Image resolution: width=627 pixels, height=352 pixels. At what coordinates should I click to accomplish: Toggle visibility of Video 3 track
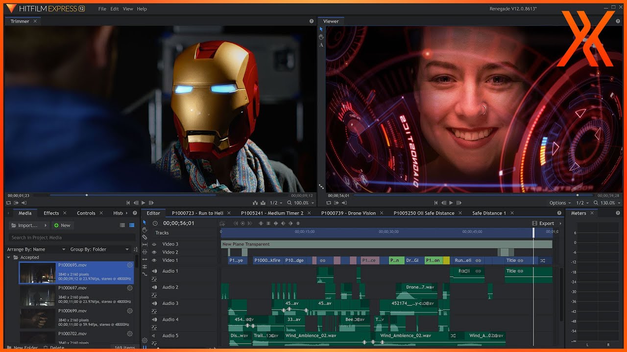click(x=154, y=244)
